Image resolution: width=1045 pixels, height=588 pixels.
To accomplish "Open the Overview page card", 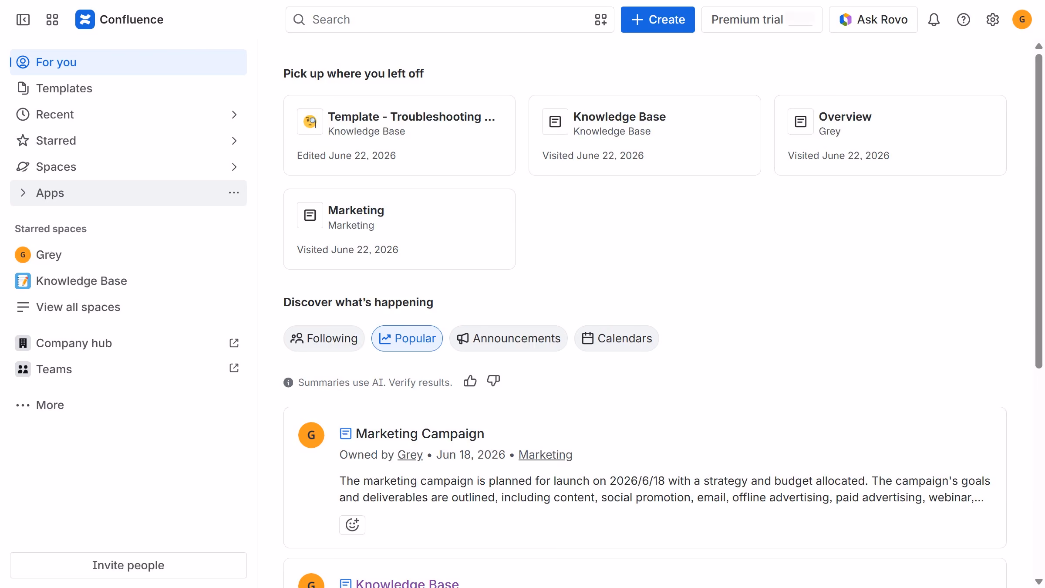I will pyautogui.click(x=890, y=135).
